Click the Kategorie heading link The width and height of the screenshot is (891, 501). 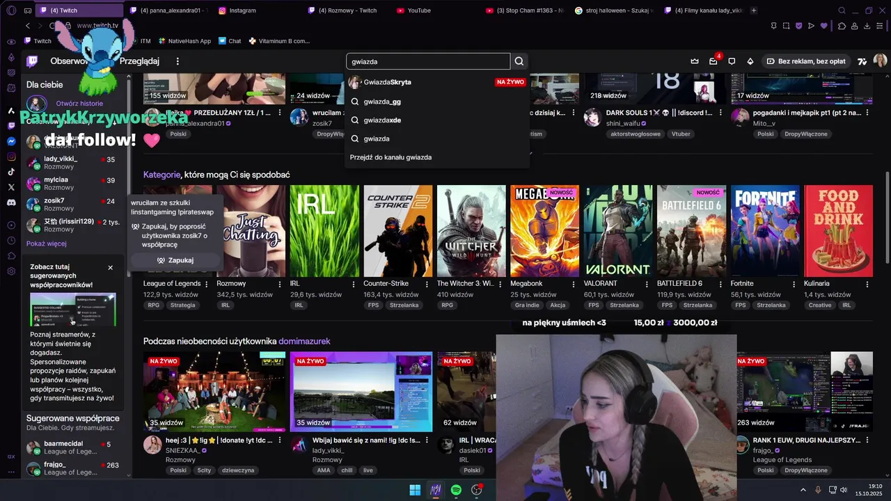click(x=161, y=175)
